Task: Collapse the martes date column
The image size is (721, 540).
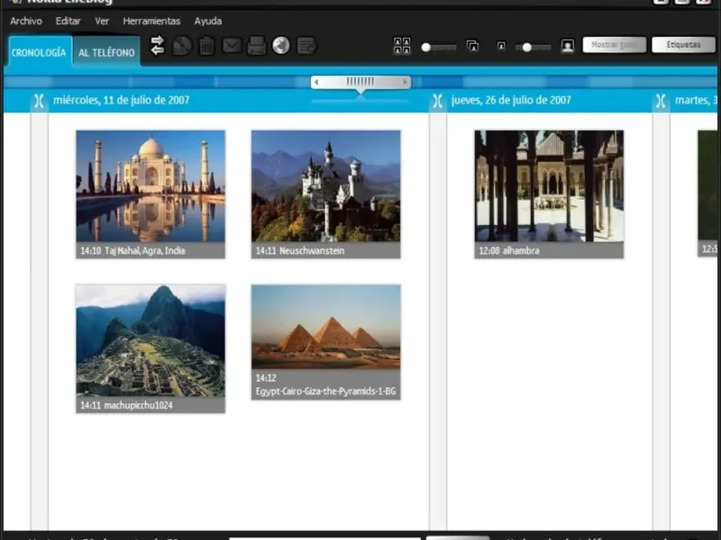Action: (661, 101)
